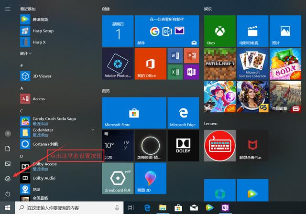
Task: Launch Excel from small tile
Action: click(175, 72)
